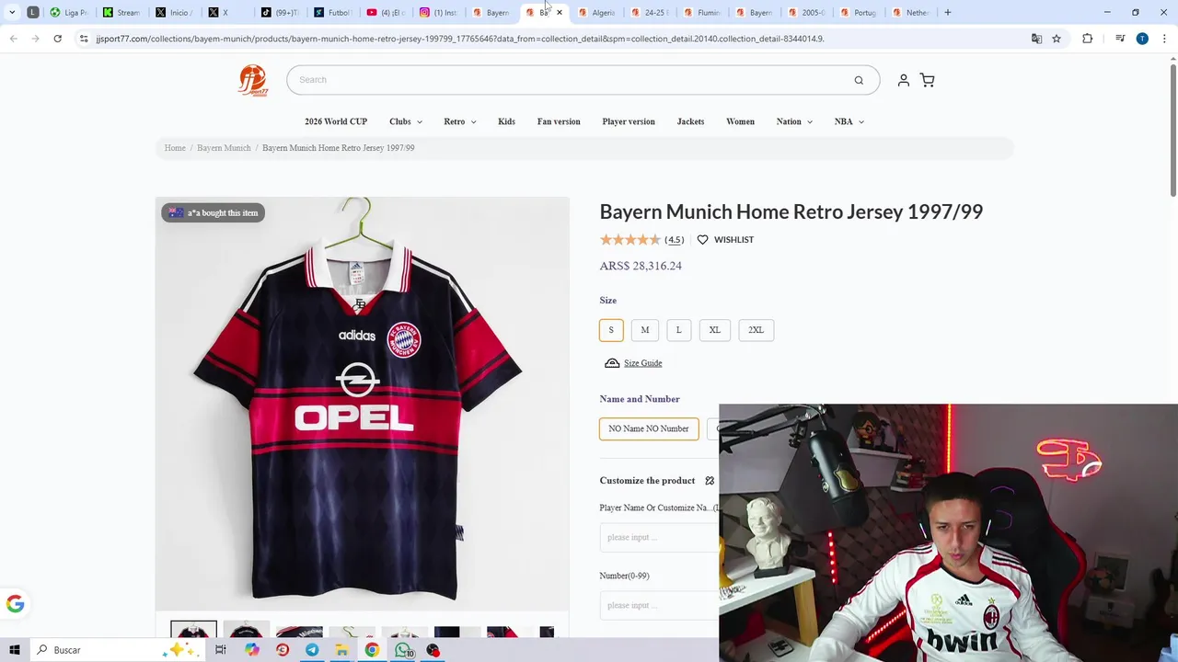Add to wishlist with heart icon
This screenshot has width=1178, height=662.
702,240
